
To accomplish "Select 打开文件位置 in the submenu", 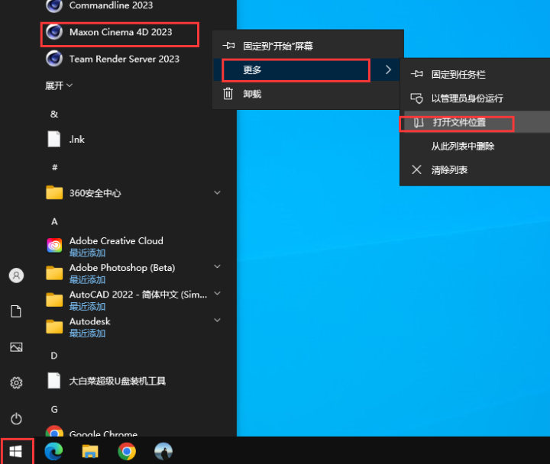I will click(459, 122).
